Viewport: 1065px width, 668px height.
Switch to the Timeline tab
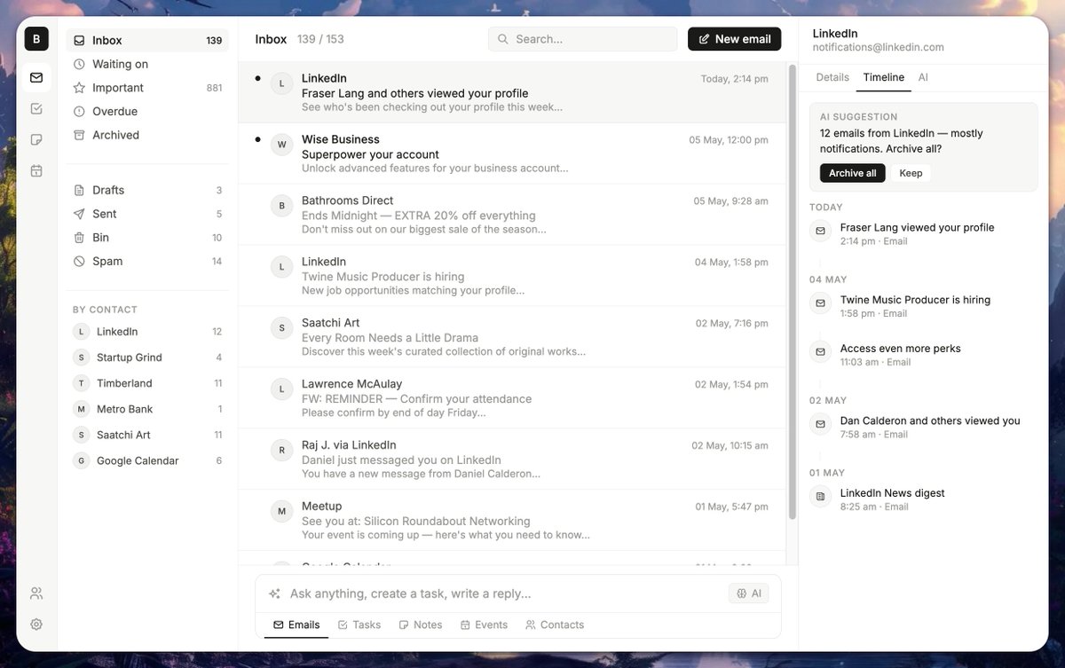point(884,77)
